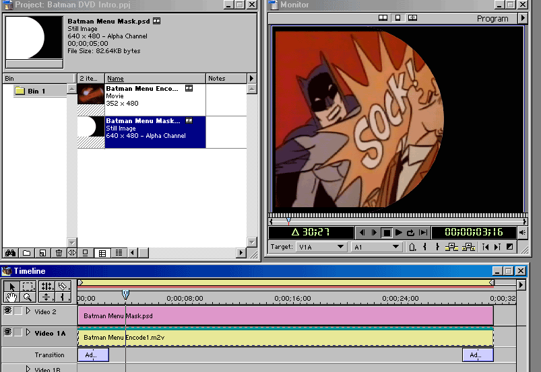Click the add default transition icon
The height and width of the screenshot is (372, 541).
(509, 247)
